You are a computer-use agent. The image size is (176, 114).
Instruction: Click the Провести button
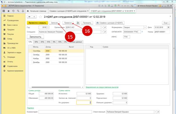point(68,23)
